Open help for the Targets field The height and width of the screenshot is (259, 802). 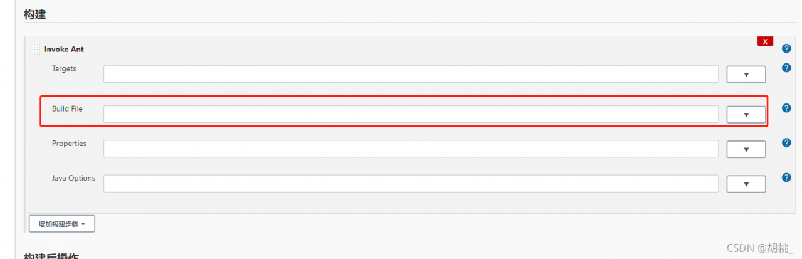tap(786, 68)
